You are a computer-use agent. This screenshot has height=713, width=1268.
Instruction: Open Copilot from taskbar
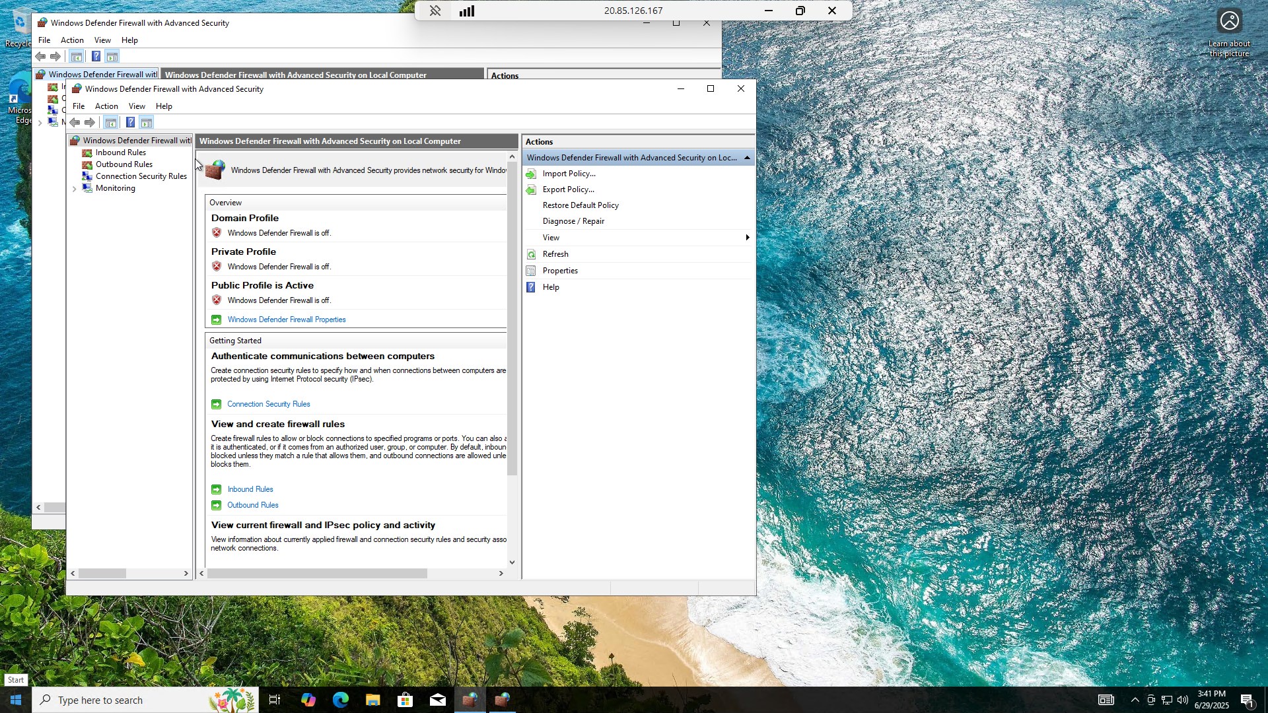click(308, 700)
